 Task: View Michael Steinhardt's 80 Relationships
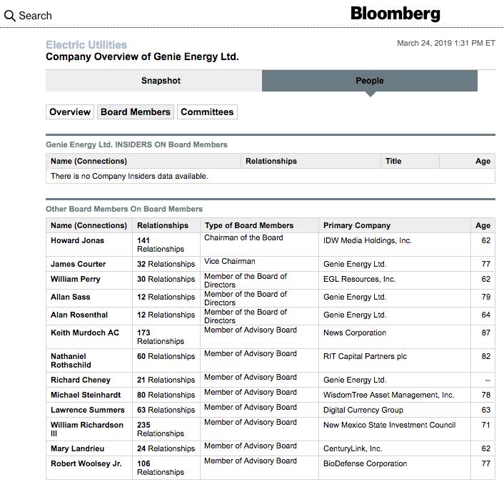coord(166,395)
